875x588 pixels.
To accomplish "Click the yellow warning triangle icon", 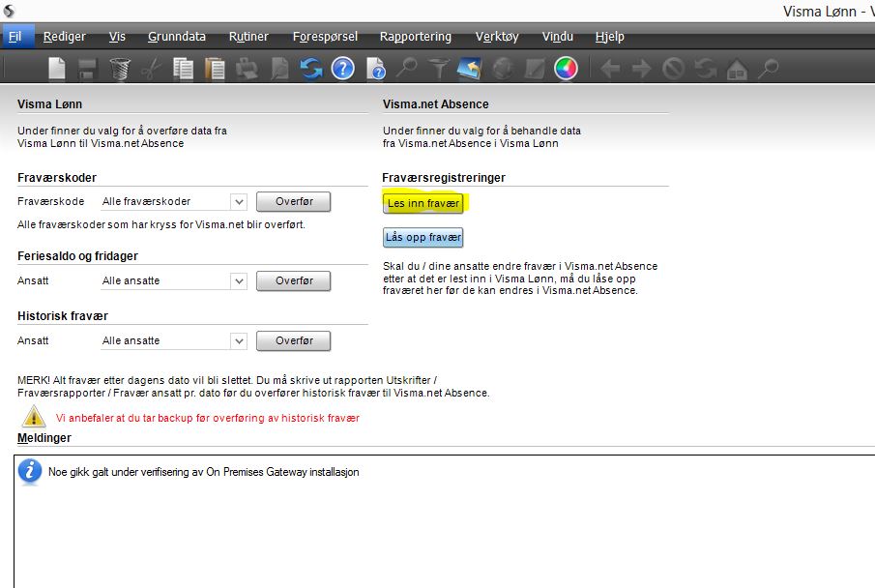I will coord(34,417).
